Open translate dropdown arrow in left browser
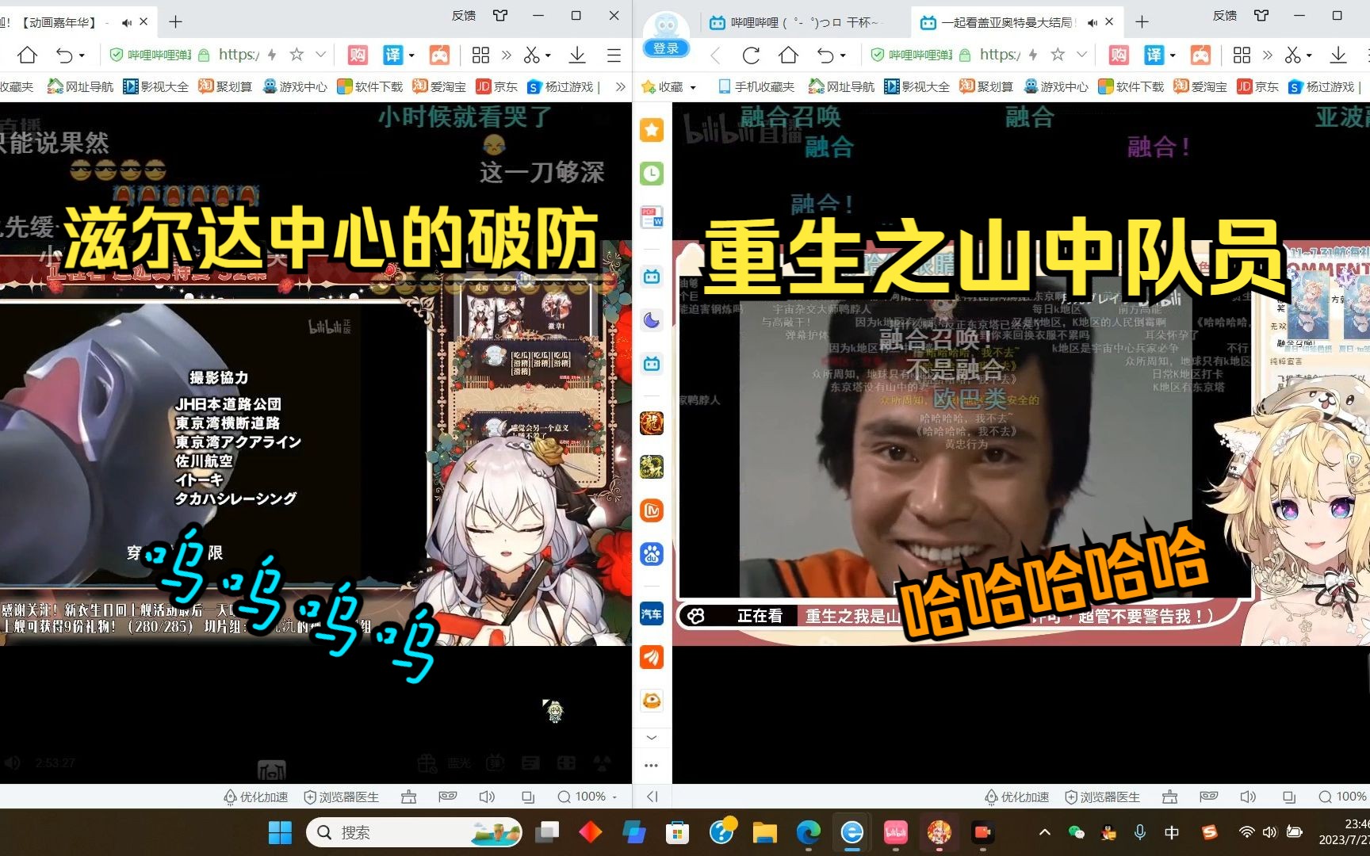This screenshot has width=1370, height=856. [x=411, y=55]
